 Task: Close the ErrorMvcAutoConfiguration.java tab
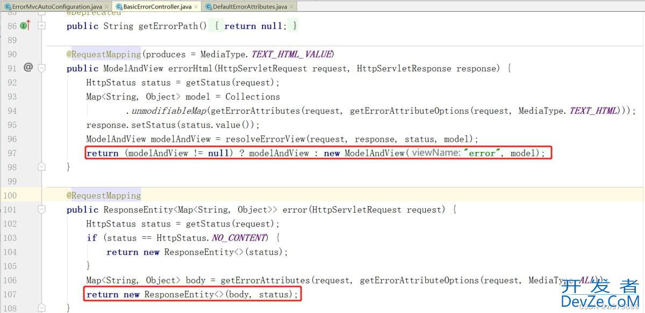106,6
